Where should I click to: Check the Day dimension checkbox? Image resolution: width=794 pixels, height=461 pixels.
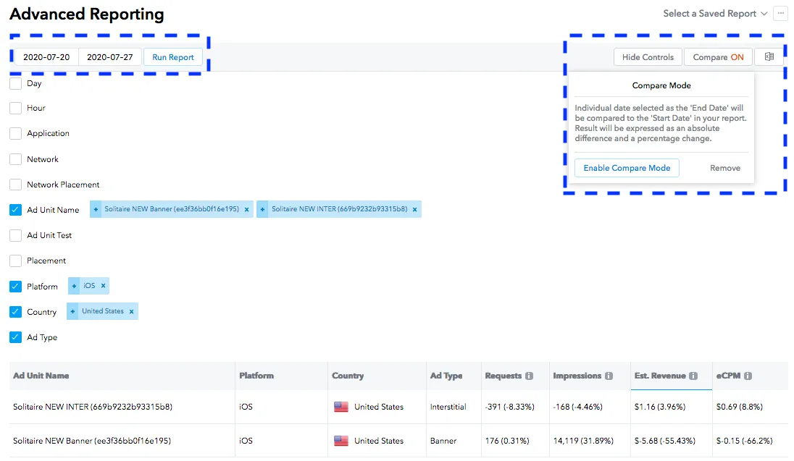click(x=15, y=83)
